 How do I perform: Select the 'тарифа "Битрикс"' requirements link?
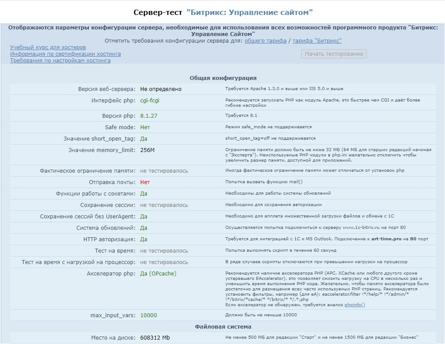[317, 40]
